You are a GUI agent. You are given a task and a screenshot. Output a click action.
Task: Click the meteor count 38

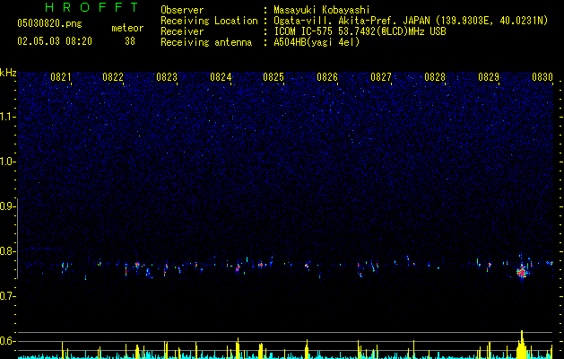pyautogui.click(x=130, y=41)
